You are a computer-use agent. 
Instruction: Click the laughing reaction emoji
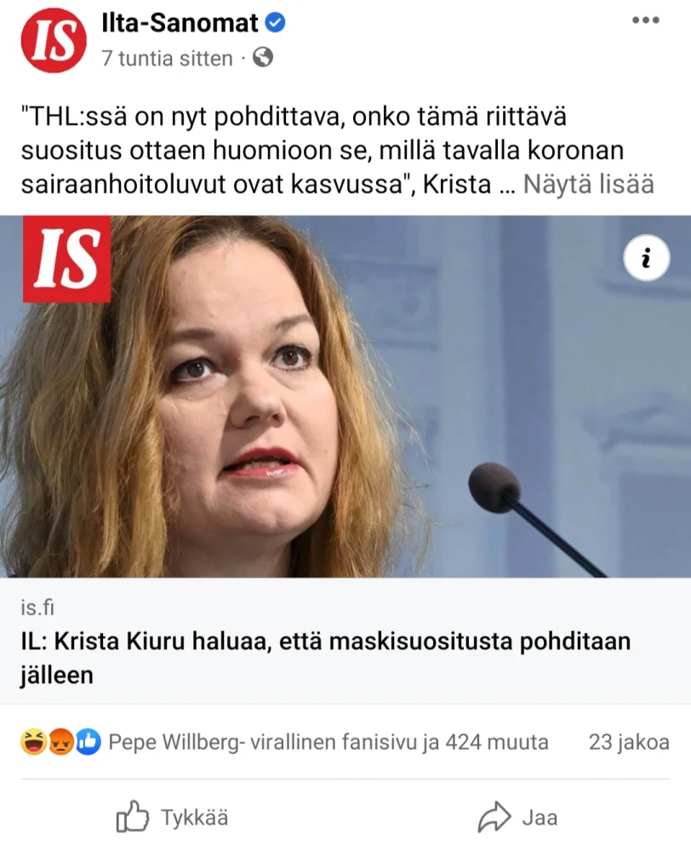[x=33, y=742]
